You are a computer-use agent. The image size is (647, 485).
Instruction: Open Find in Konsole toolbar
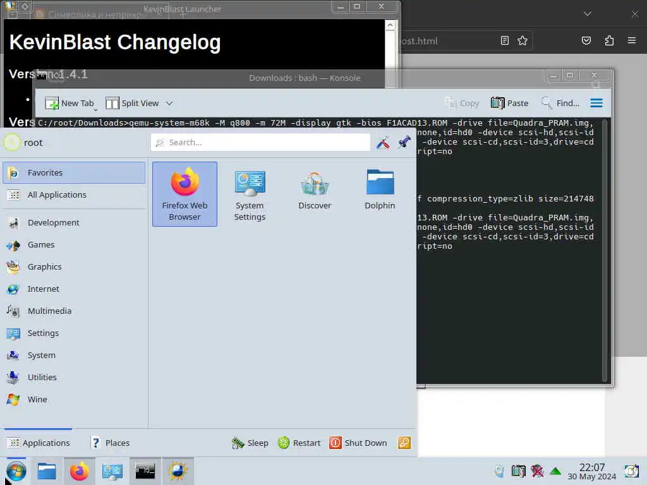coord(560,103)
